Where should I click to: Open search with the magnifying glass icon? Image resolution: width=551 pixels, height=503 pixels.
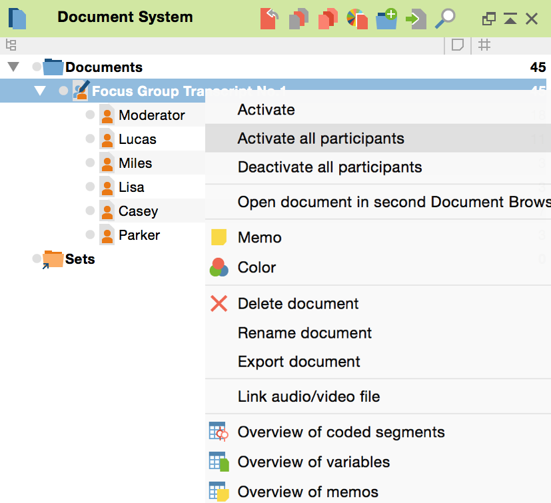pyautogui.click(x=444, y=18)
